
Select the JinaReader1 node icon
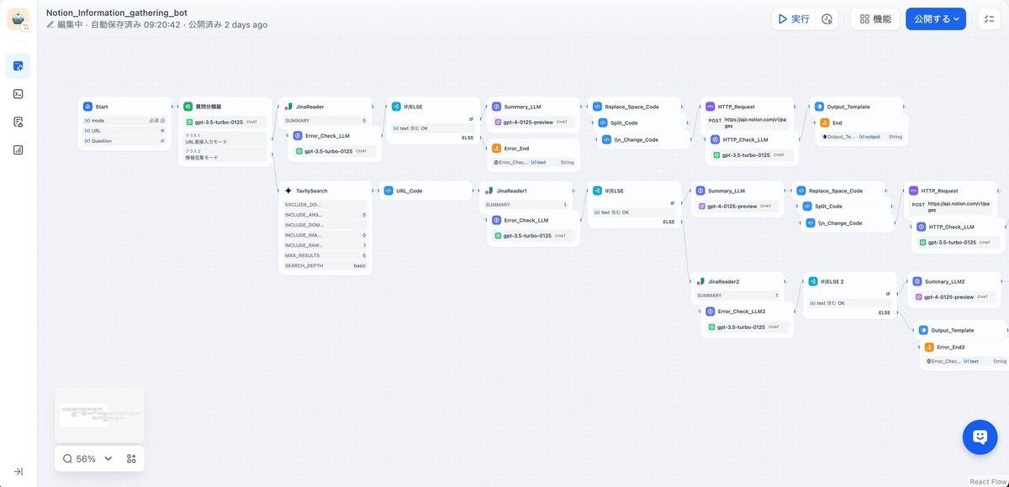489,191
